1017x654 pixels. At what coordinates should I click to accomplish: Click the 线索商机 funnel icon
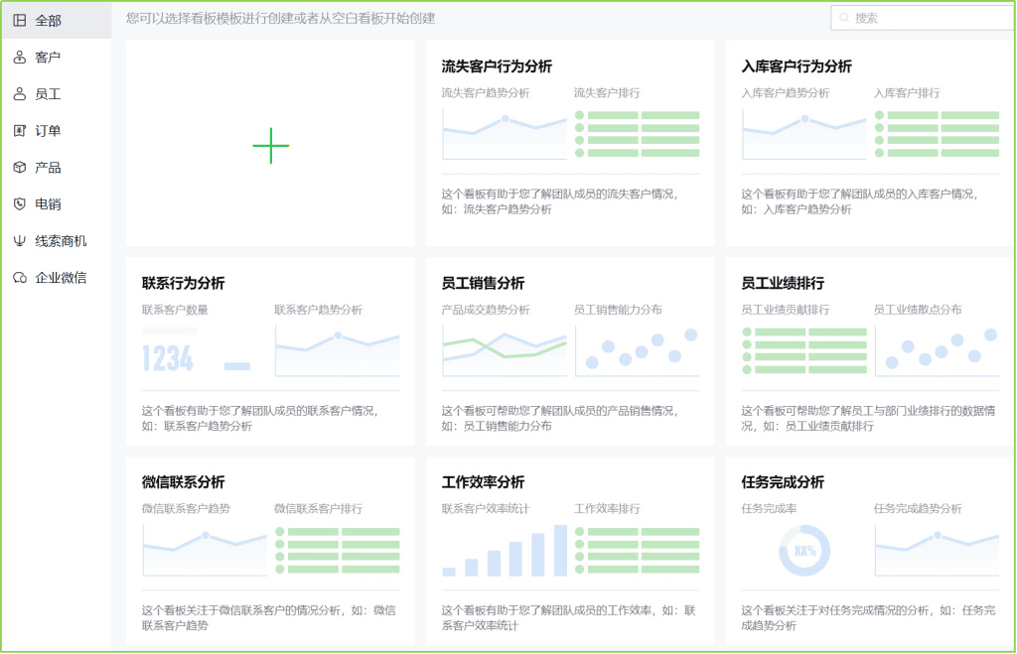[20, 241]
